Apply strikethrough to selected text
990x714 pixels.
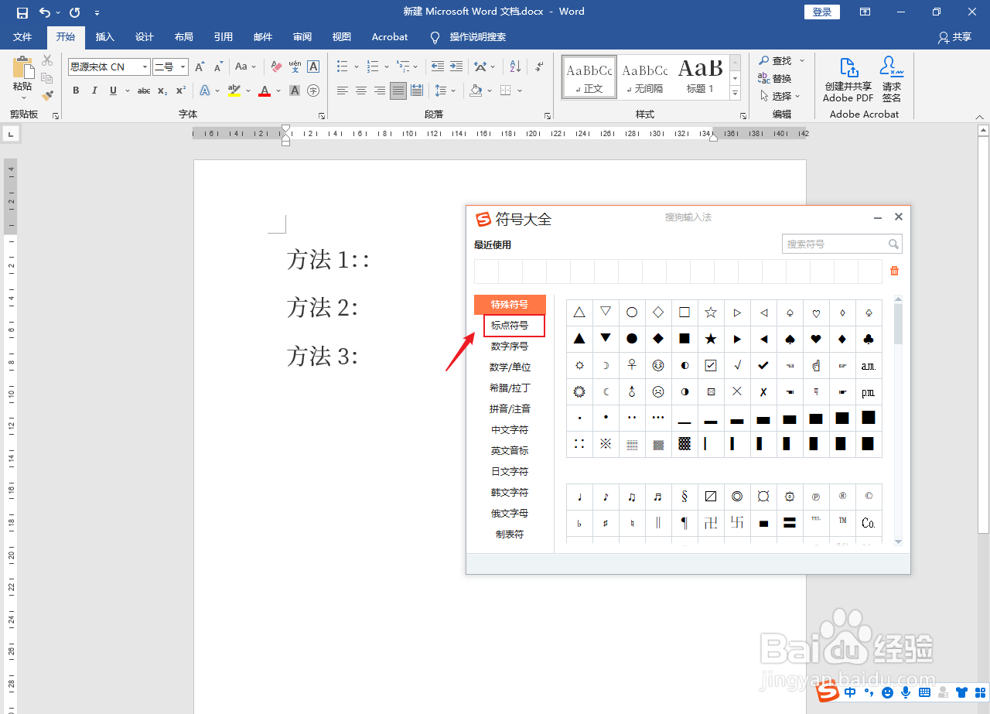tap(143, 91)
